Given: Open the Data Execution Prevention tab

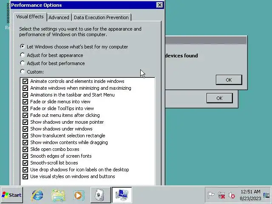Looking at the screenshot, I should tap(101, 17).
